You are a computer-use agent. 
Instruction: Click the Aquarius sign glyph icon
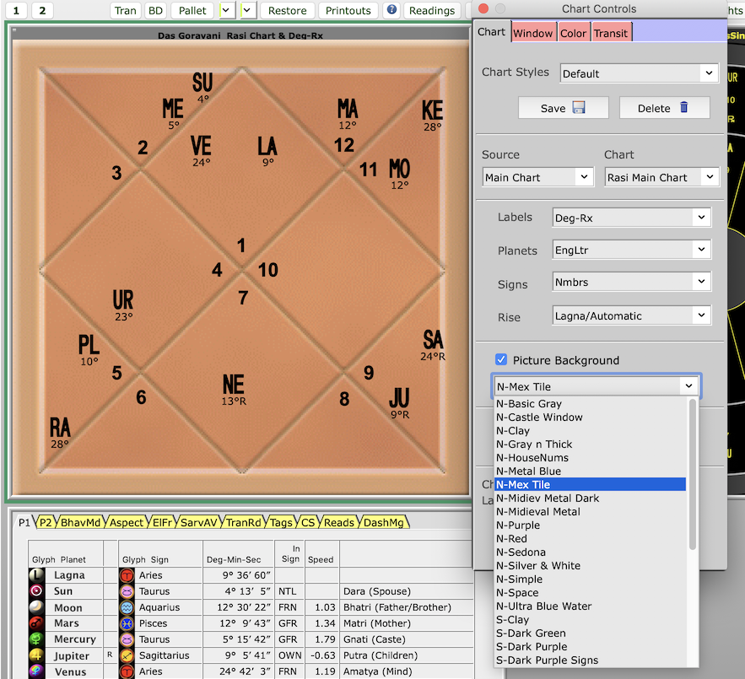[x=127, y=607]
